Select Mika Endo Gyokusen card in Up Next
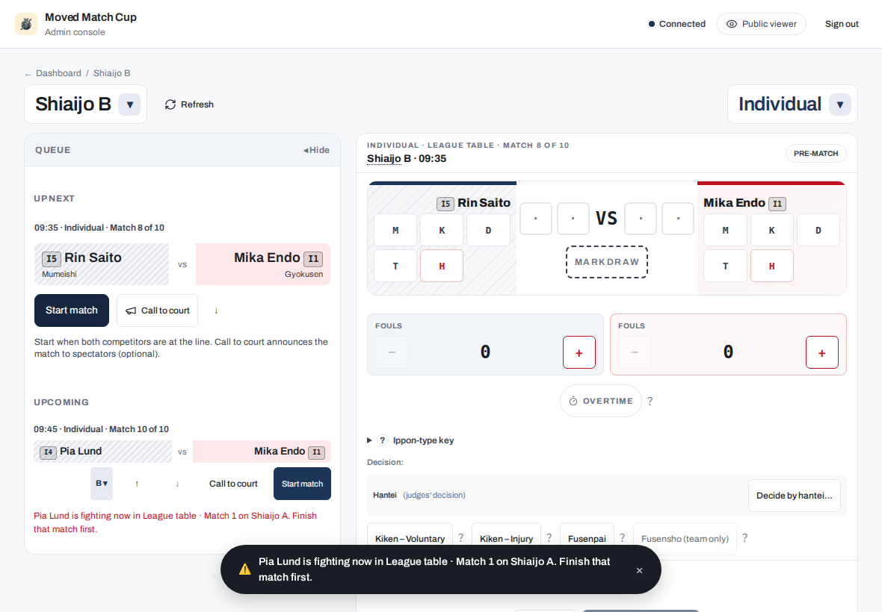 click(262, 264)
